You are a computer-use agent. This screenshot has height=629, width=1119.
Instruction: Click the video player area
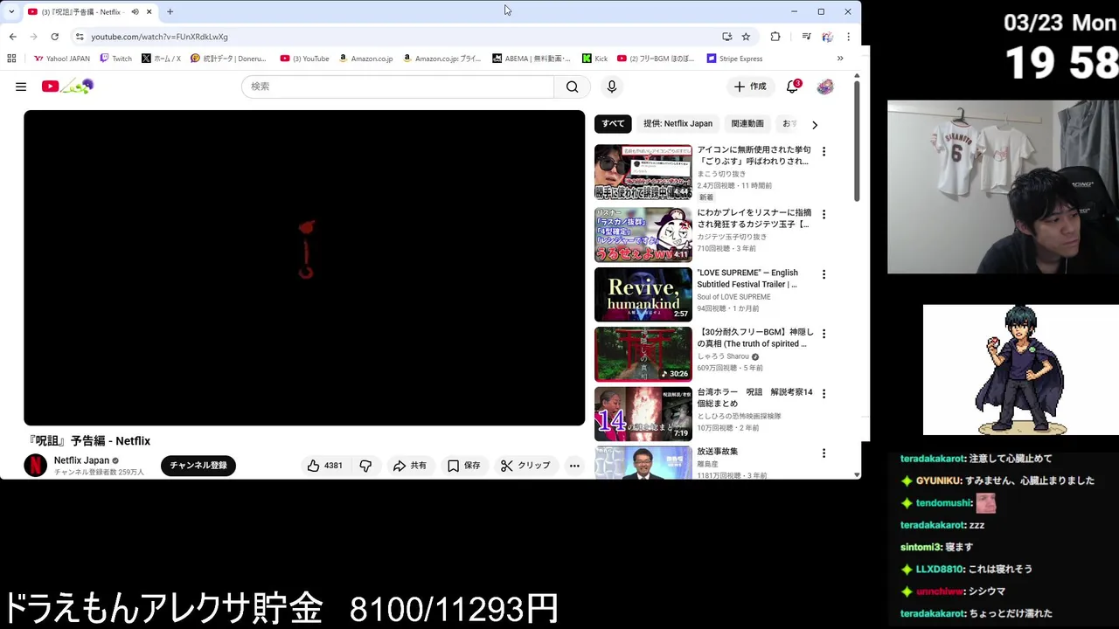304,267
